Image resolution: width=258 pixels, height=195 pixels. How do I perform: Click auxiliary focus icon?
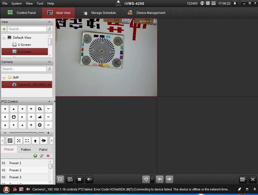point(19,141)
